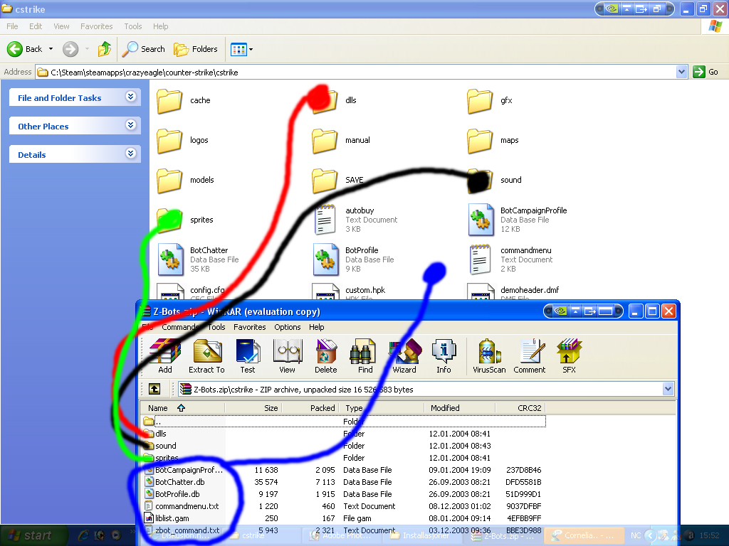Create SFX archive icon

[569, 355]
